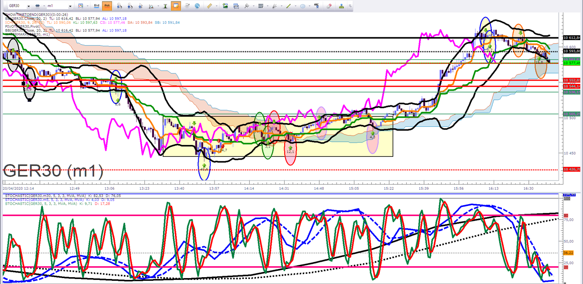Viewport: 583px width, 284px height.
Task: Click the zoom in magnifier icon
Action: tap(119, 6)
